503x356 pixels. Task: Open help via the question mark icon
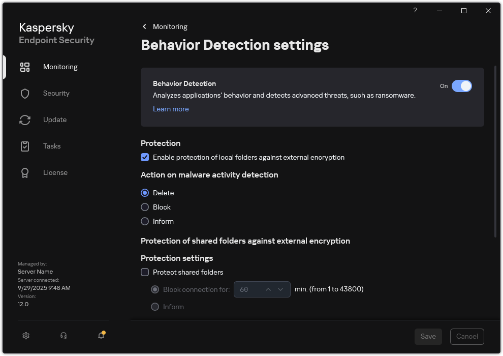tap(415, 10)
